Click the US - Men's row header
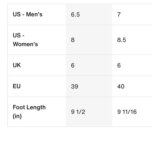 tap(37, 14)
